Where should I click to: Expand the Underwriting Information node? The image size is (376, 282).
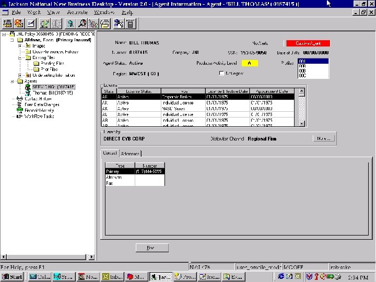pos(20,75)
